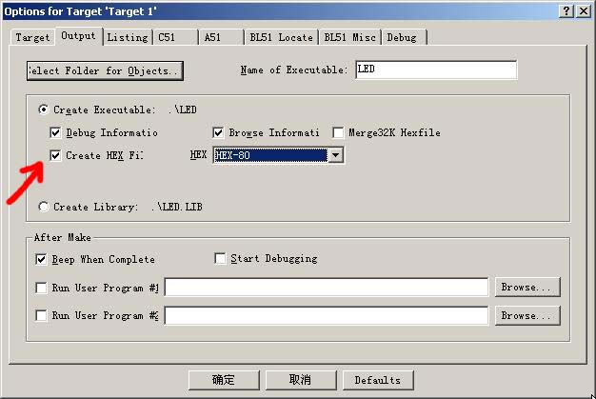Expand the HEX format dropdown
Screen dimensions: 596x399
pos(334,155)
